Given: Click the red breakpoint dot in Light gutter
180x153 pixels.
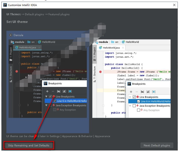Looking at the screenshot, I should tap(100, 72).
